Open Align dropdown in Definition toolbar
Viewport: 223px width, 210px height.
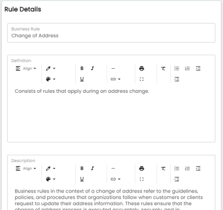(26, 69)
